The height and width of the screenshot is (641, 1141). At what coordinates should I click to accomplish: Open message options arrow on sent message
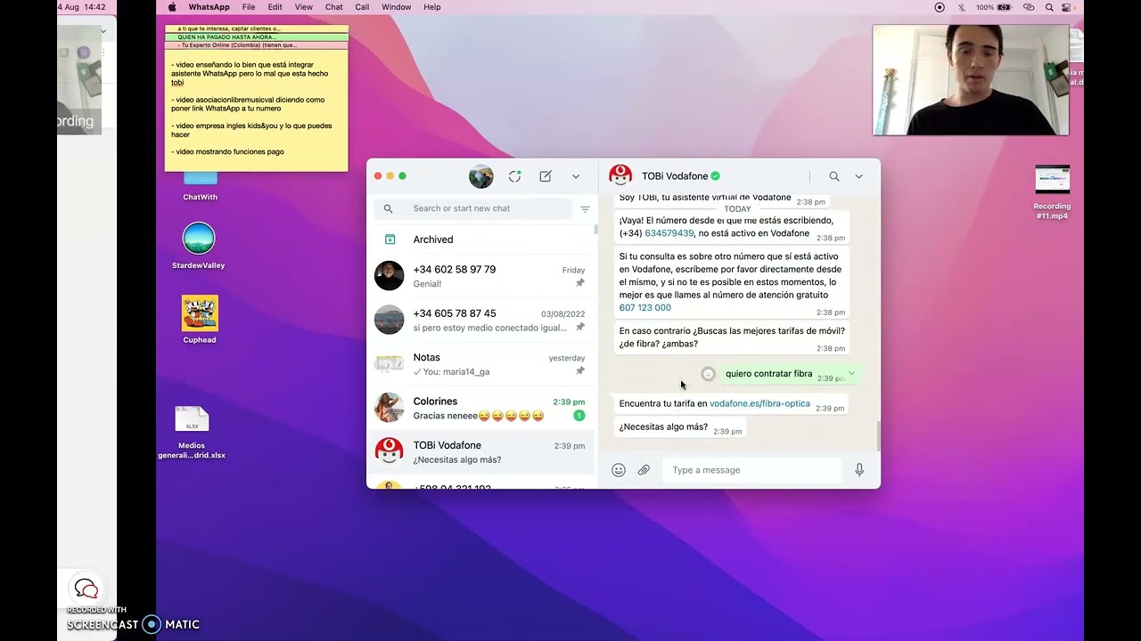point(851,373)
